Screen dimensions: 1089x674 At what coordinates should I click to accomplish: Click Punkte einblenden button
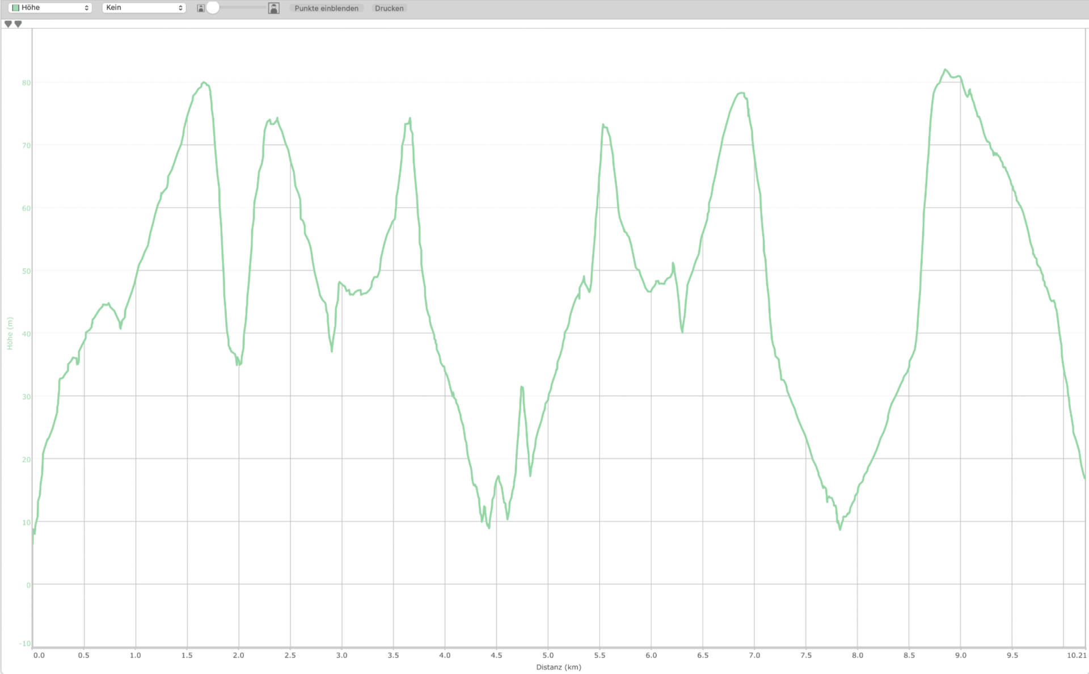point(326,8)
